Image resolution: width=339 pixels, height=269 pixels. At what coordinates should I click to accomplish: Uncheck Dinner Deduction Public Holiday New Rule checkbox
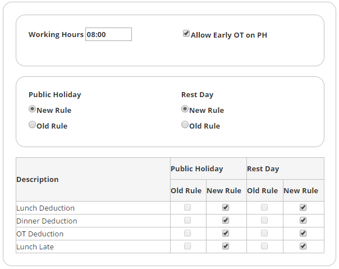coord(226,220)
